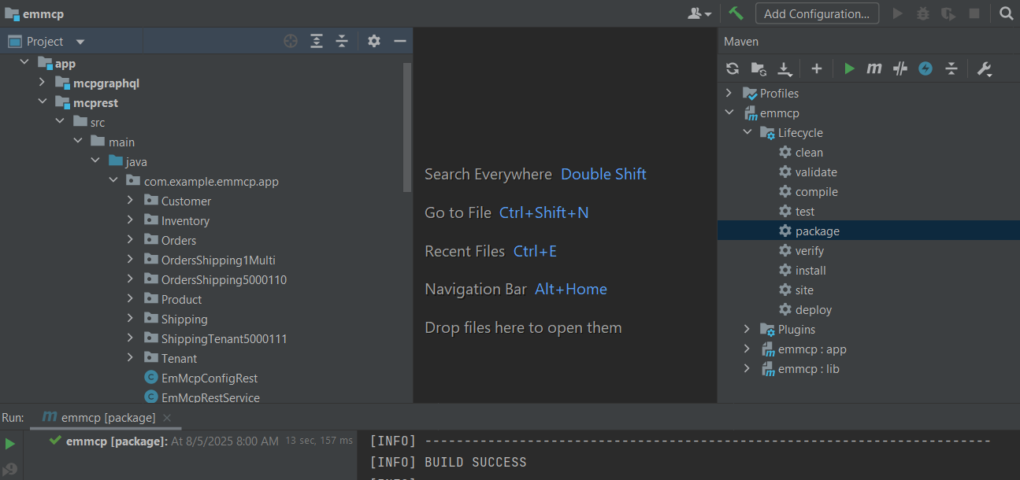Expand the mcpgraphql module
Screen dimensions: 1020x480
click(x=43, y=82)
